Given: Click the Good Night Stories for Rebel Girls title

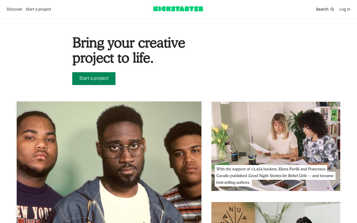Looking at the screenshot, I should coord(277,176).
